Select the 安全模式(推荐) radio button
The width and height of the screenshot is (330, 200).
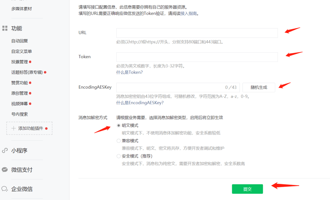[118, 156]
